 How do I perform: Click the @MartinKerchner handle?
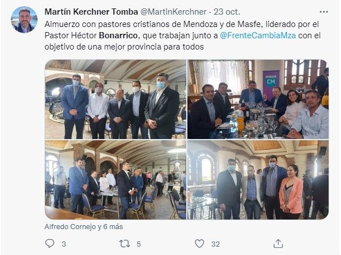[x=173, y=12]
